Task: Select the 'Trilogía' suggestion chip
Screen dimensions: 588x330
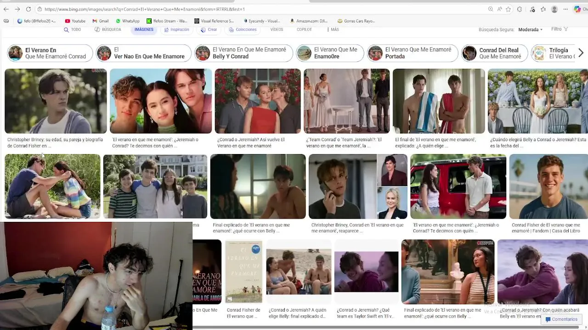Action: pyautogui.click(x=554, y=53)
